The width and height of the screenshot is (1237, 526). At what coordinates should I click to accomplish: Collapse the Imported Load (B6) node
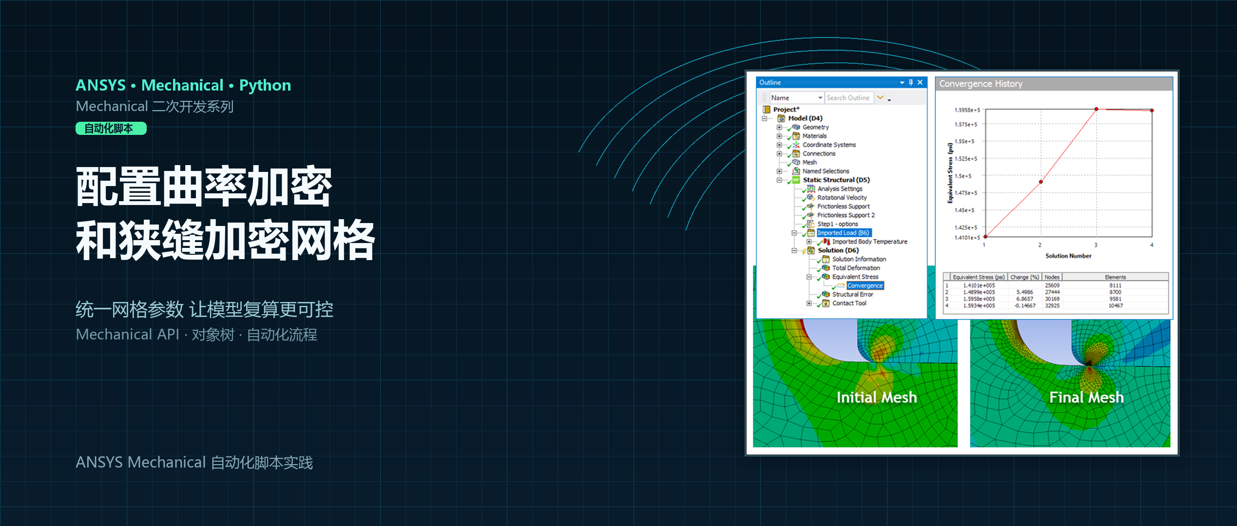[x=794, y=233]
